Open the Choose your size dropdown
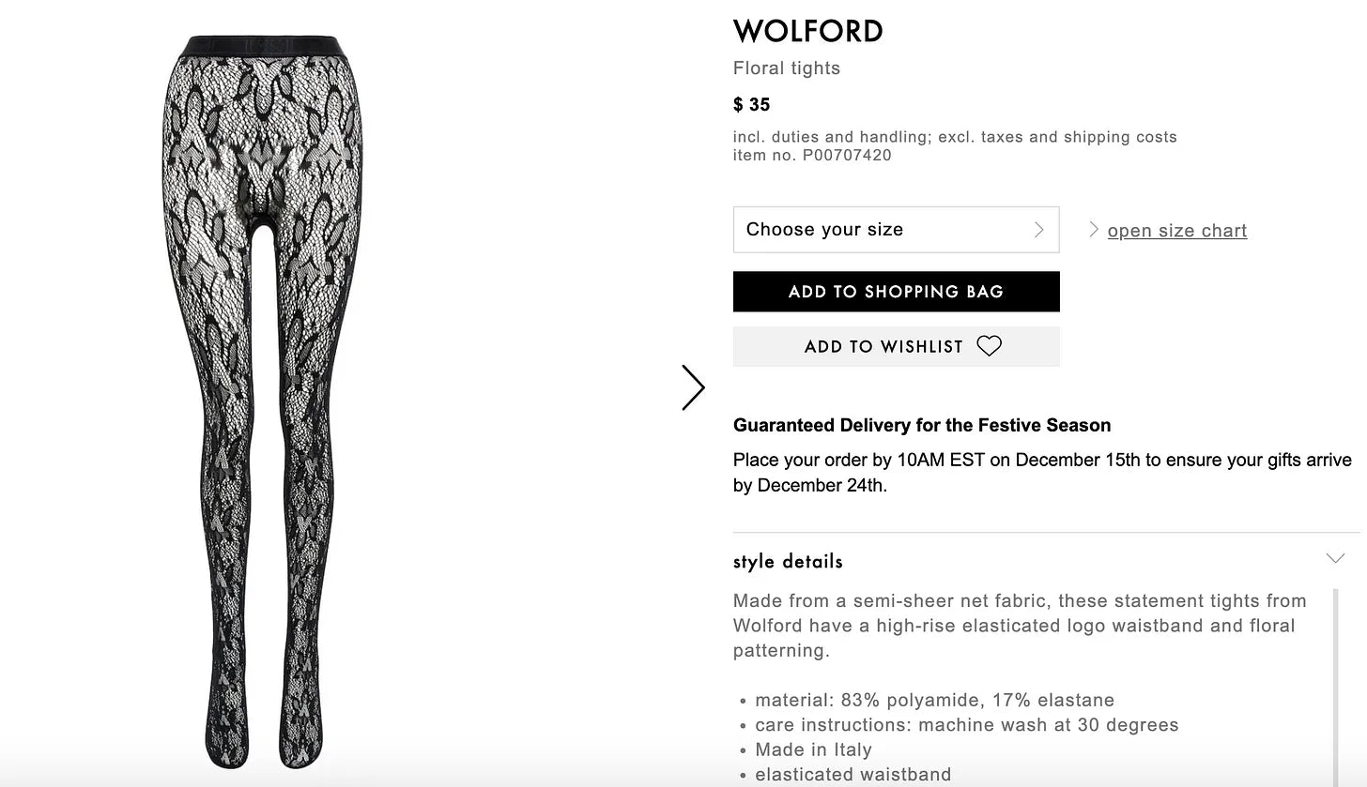The width and height of the screenshot is (1367, 787). 895,230
